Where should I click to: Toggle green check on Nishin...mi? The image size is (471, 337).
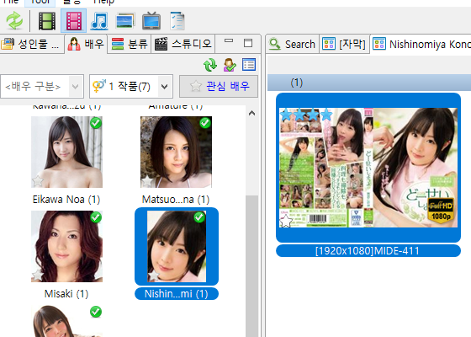tap(199, 217)
